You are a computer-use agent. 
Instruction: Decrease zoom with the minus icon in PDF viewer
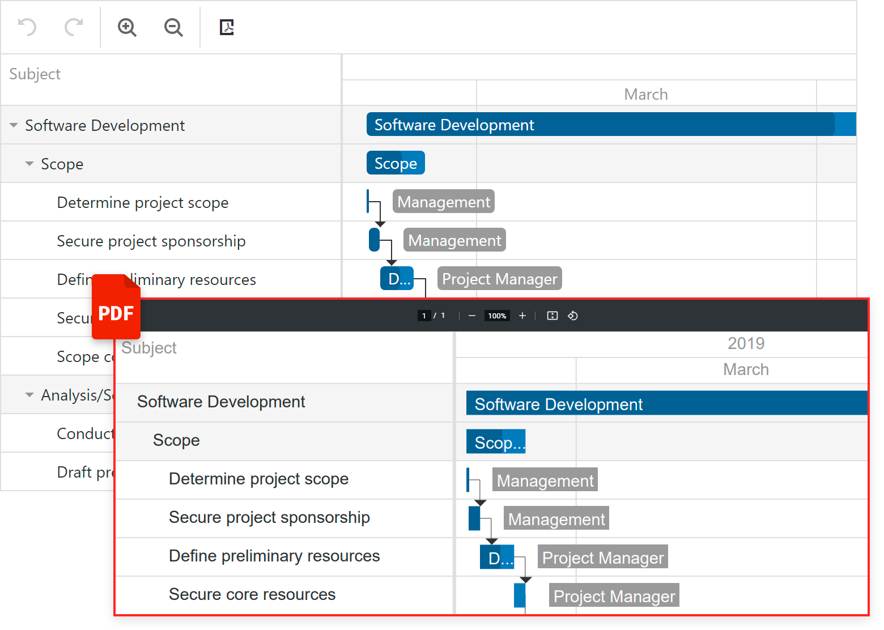point(471,316)
